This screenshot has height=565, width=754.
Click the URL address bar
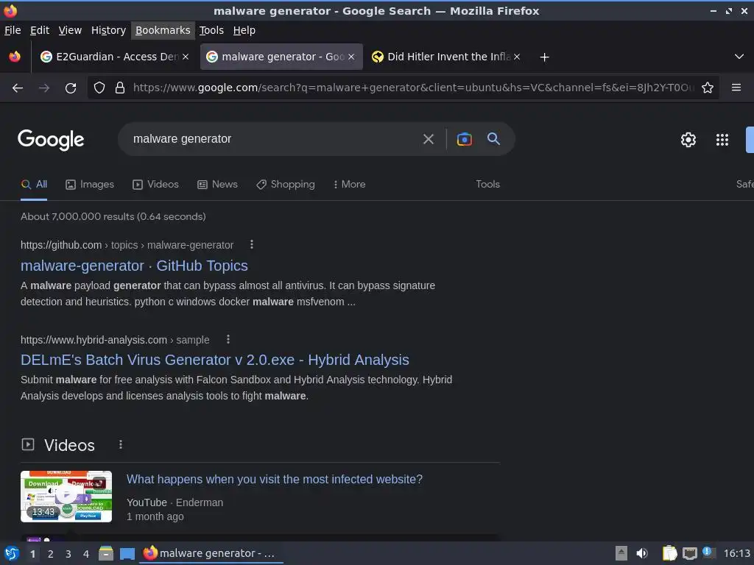click(x=414, y=88)
